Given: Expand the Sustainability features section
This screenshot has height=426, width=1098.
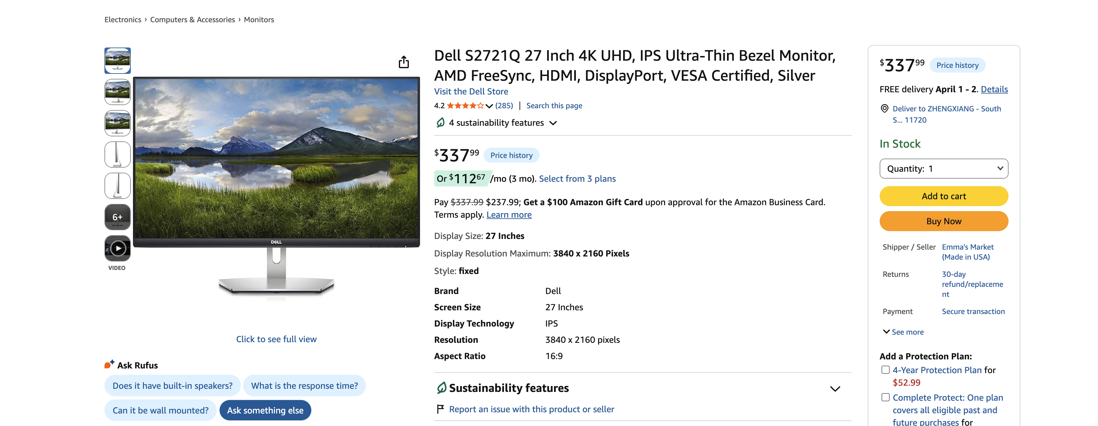Looking at the screenshot, I should coord(835,388).
